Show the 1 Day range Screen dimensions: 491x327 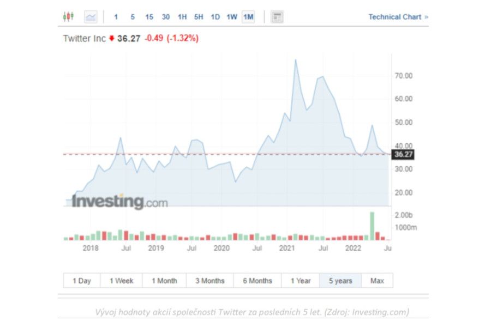pyautogui.click(x=82, y=281)
